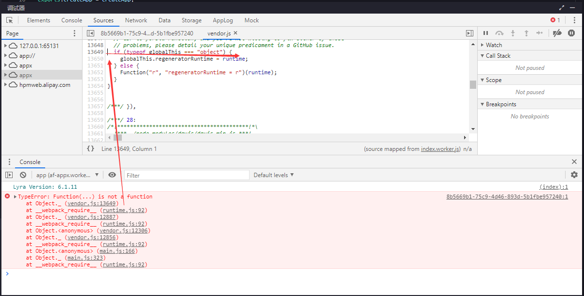
Task: Expand the TypeError message triangle
Action: coord(15,197)
